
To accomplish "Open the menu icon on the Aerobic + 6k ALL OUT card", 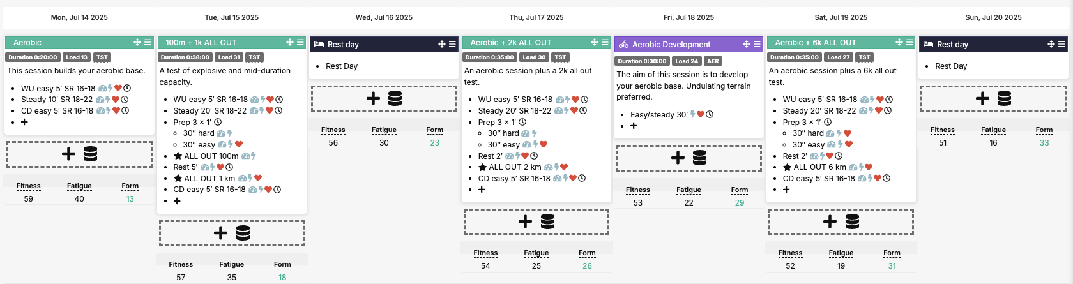I will coord(909,42).
